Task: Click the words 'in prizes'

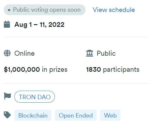Action: (x=55, y=70)
